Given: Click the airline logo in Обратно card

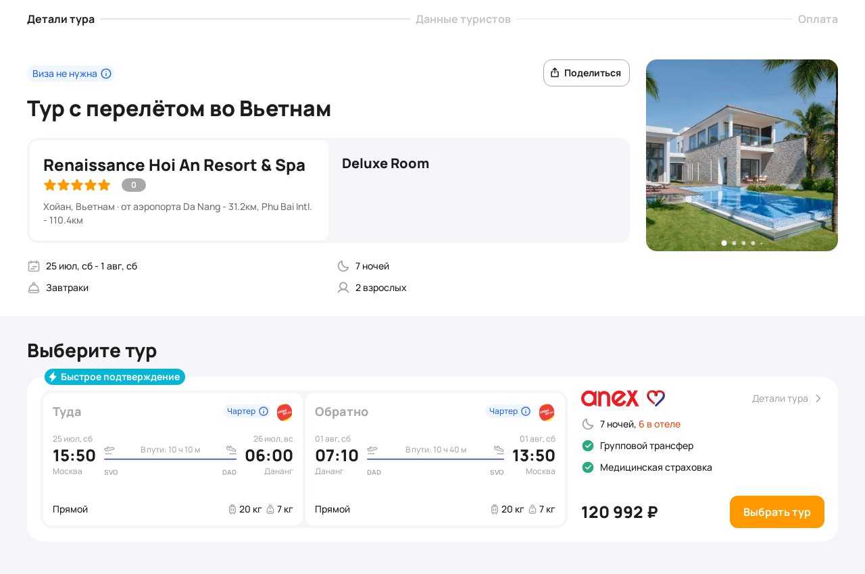Looking at the screenshot, I should [x=547, y=412].
